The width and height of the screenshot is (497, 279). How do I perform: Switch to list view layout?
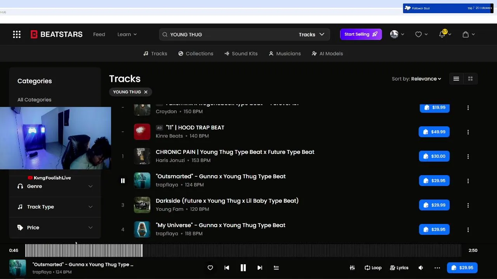(456, 79)
